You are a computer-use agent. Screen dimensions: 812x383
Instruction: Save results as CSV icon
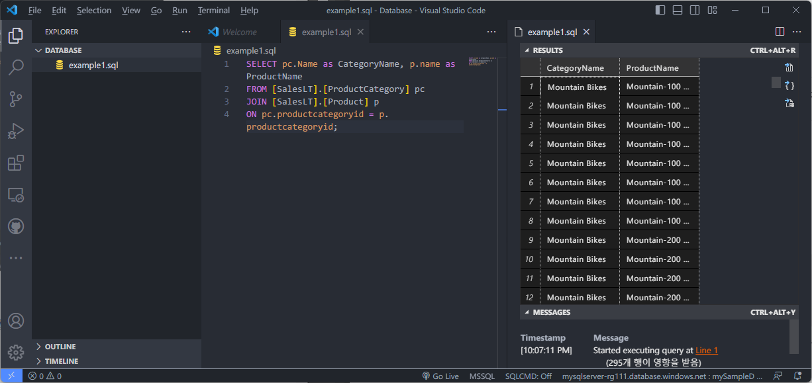pos(789,67)
